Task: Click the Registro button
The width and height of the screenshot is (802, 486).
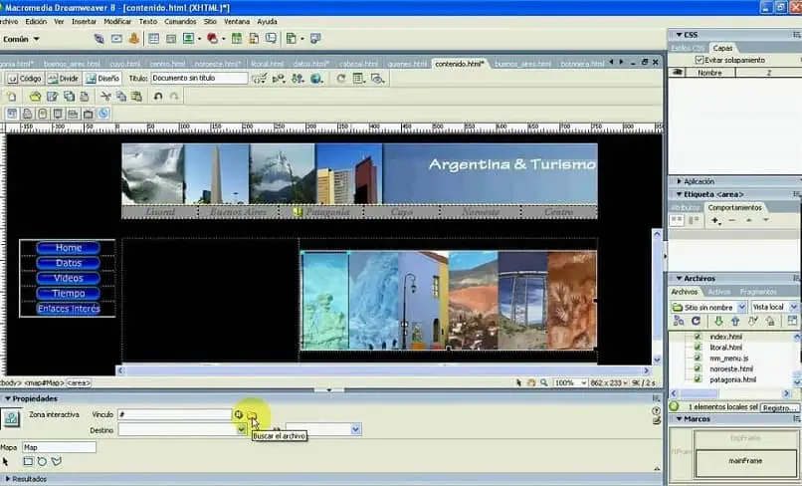Action: (779, 407)
